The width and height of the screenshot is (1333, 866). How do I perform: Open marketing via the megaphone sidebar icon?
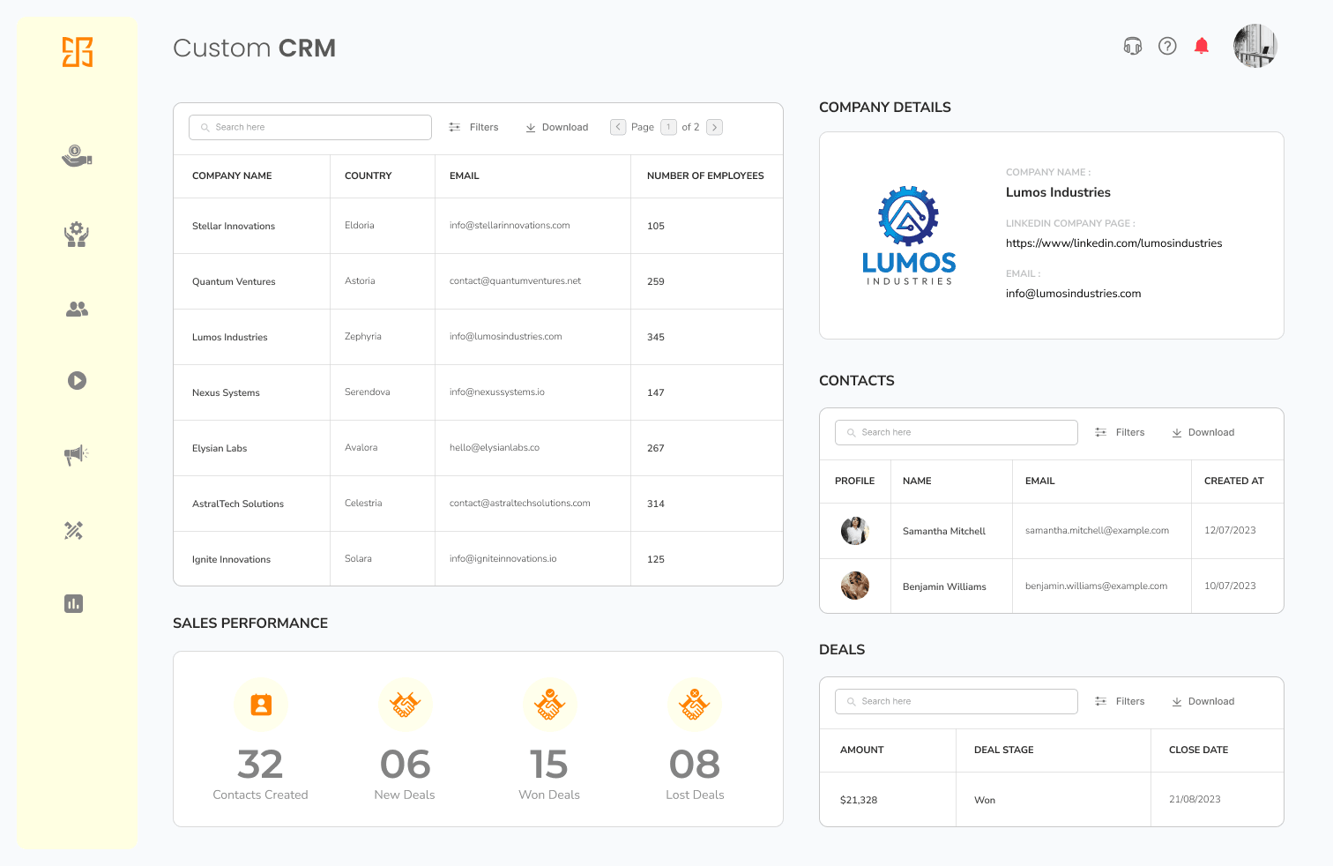click(76, 454)
